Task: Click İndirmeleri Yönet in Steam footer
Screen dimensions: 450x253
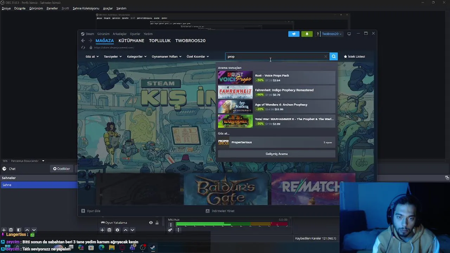Action: click(x=220, y=211)
